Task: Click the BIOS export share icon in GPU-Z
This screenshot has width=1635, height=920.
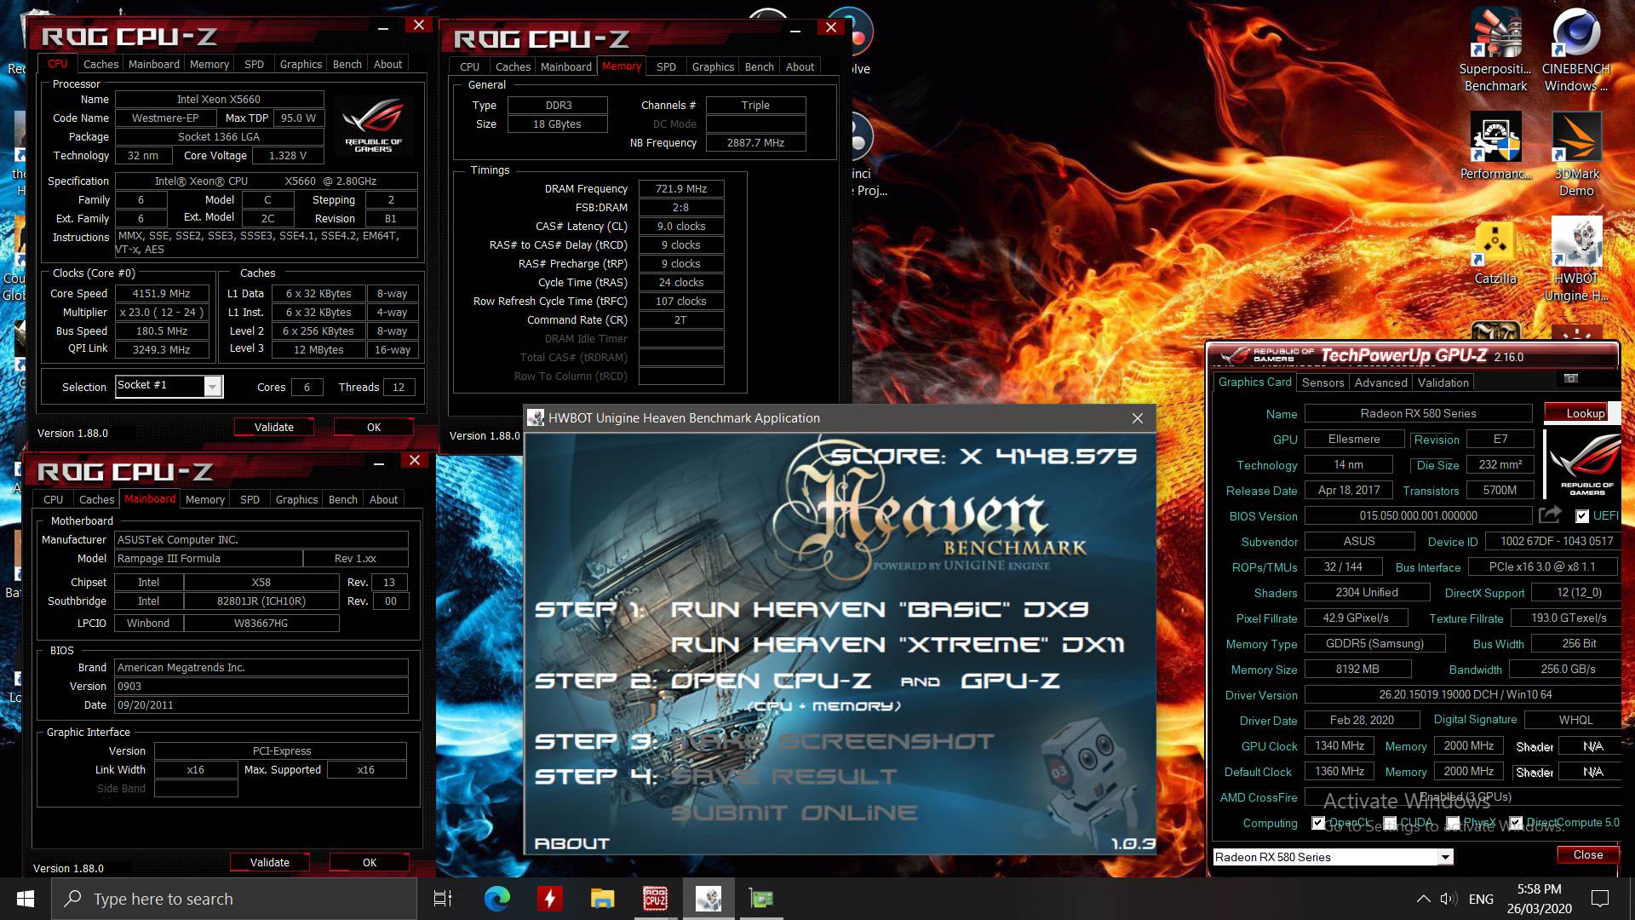Action: [1550, 515]
